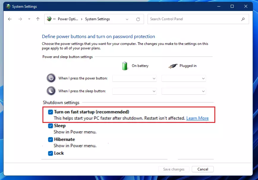Click the Shutdown settings heading
This screenshot has height=180, width=258.
click(x=61, y=103)
